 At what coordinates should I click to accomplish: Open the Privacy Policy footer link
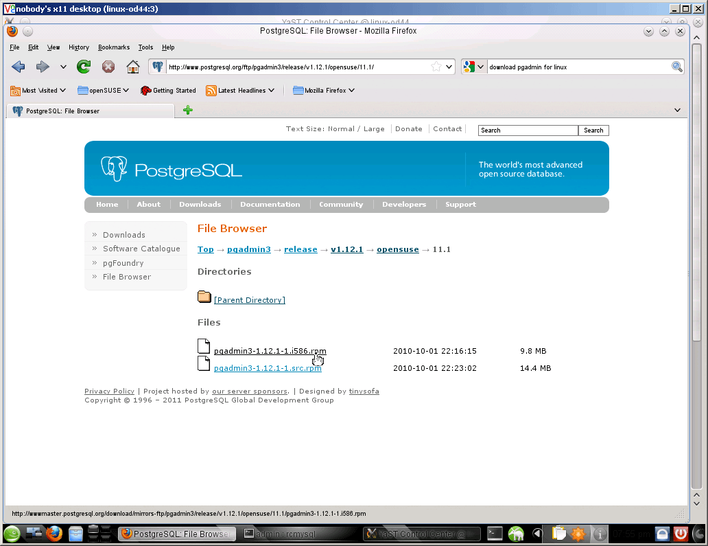(109, 391)
